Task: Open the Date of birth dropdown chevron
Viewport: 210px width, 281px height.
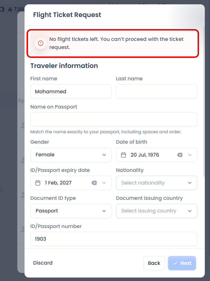Action: click(x=190, y=155)
